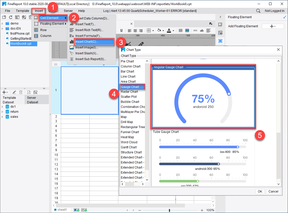Viewport: 288px width, 213px height.
Task: Expand the sales dataset
Action: pos(2,117)
